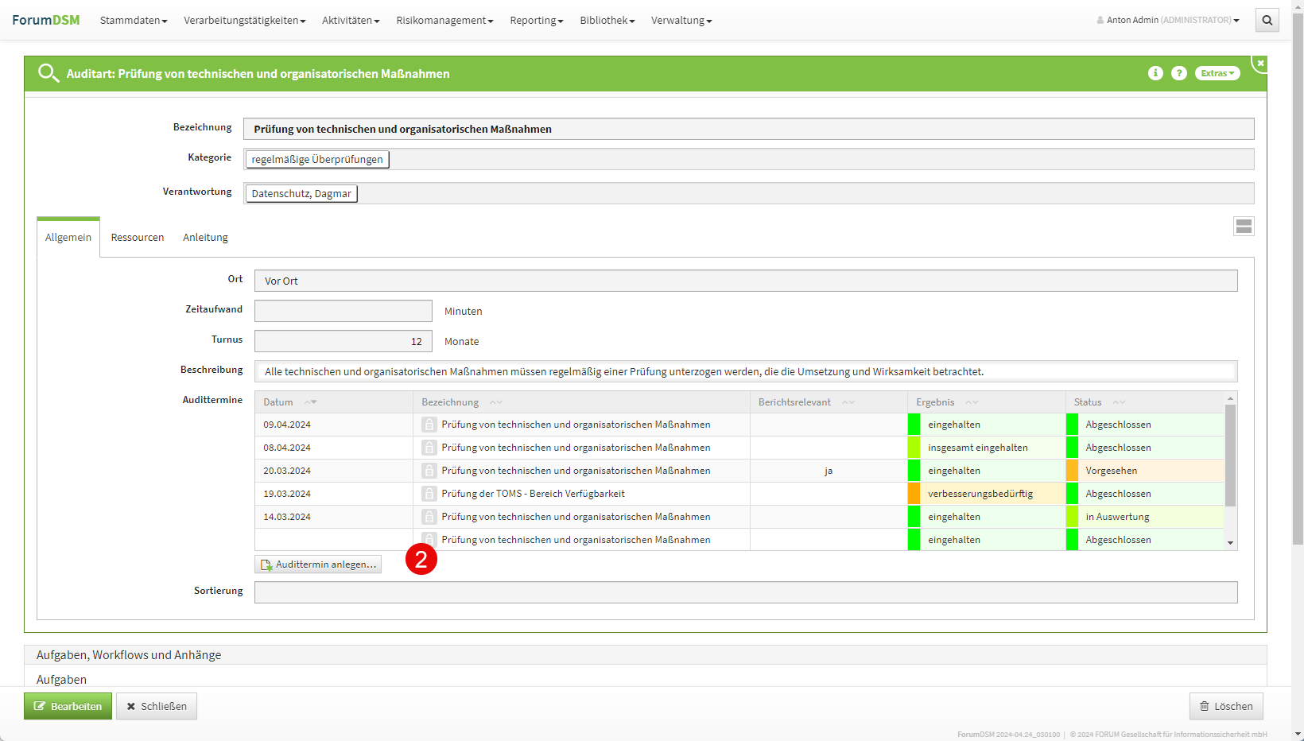This screenshot has width=1304, height=741.
Task: Click lock icon of 19.03.2024 TOMS row
Action: pos(429,494)
